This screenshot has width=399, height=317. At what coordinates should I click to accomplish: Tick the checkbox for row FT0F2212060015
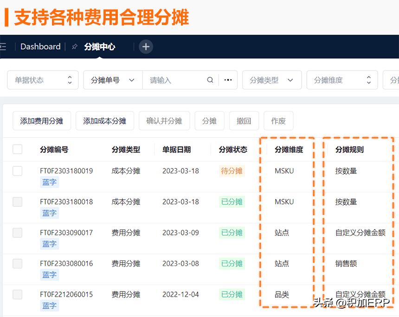pyautogui.click(x=17, y=294)
